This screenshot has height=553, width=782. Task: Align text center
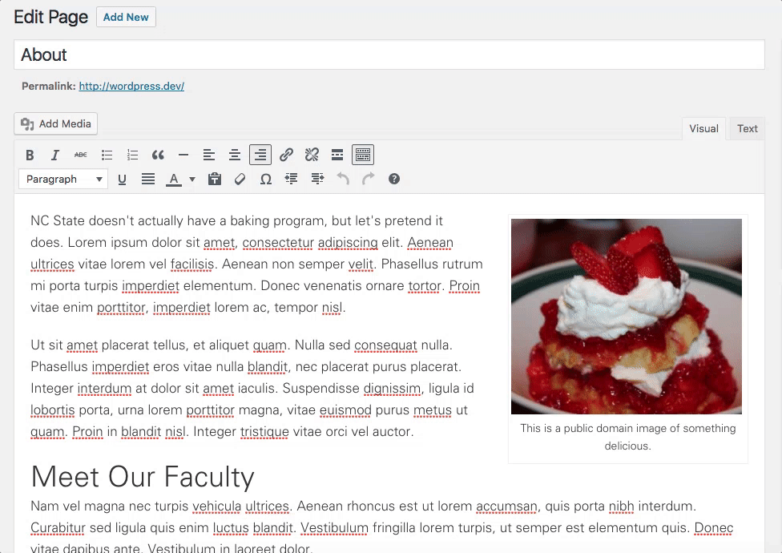coord(235,155)
